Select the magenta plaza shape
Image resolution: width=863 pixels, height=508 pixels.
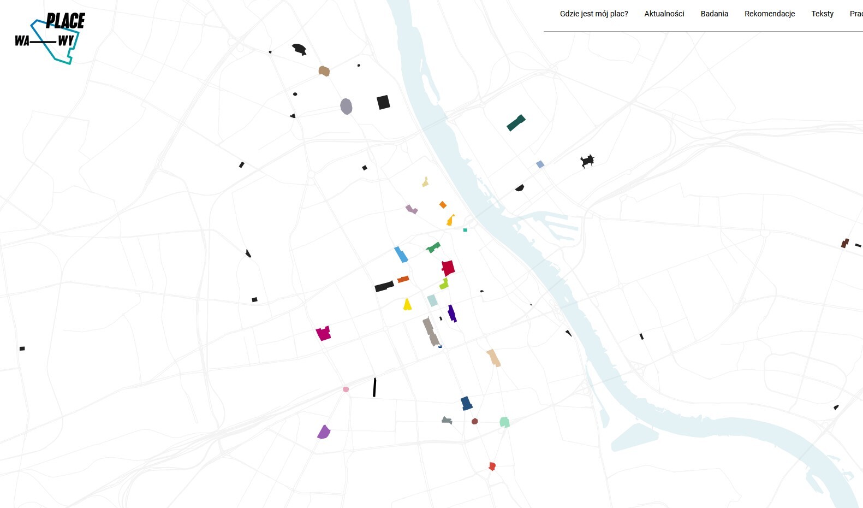(324, 334)
